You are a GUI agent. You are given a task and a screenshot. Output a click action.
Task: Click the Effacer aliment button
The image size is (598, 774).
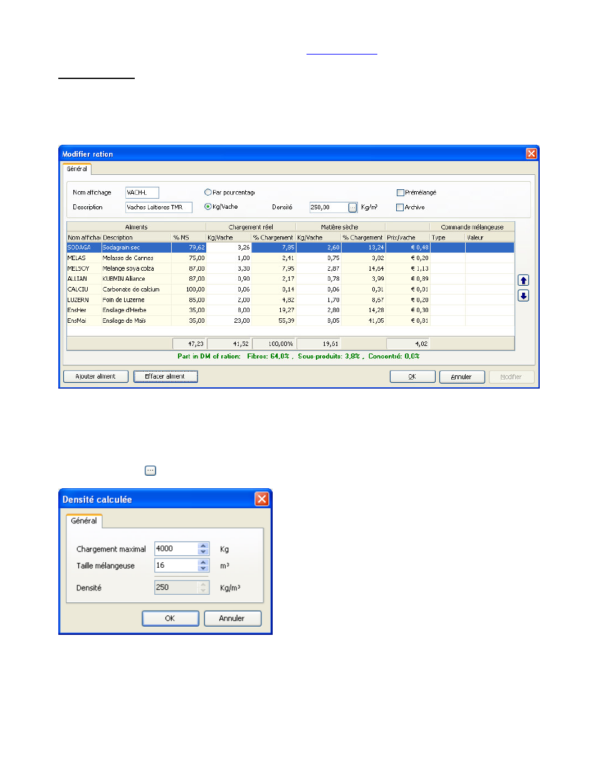(x=165, y=377)
